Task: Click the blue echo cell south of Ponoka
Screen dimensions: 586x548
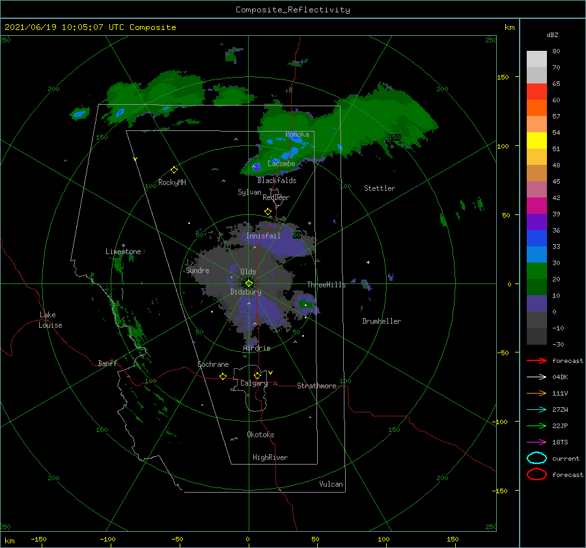Action: [291, 154]
